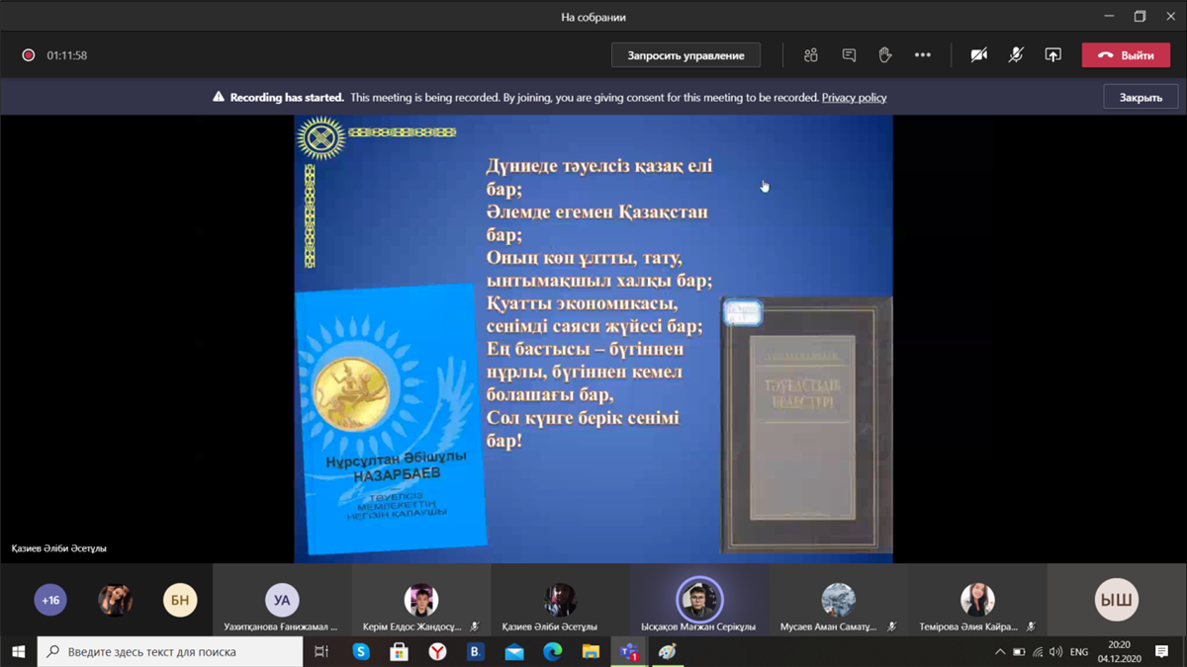
Task: Expand the +16 additional participants
Action: [50, 600]
